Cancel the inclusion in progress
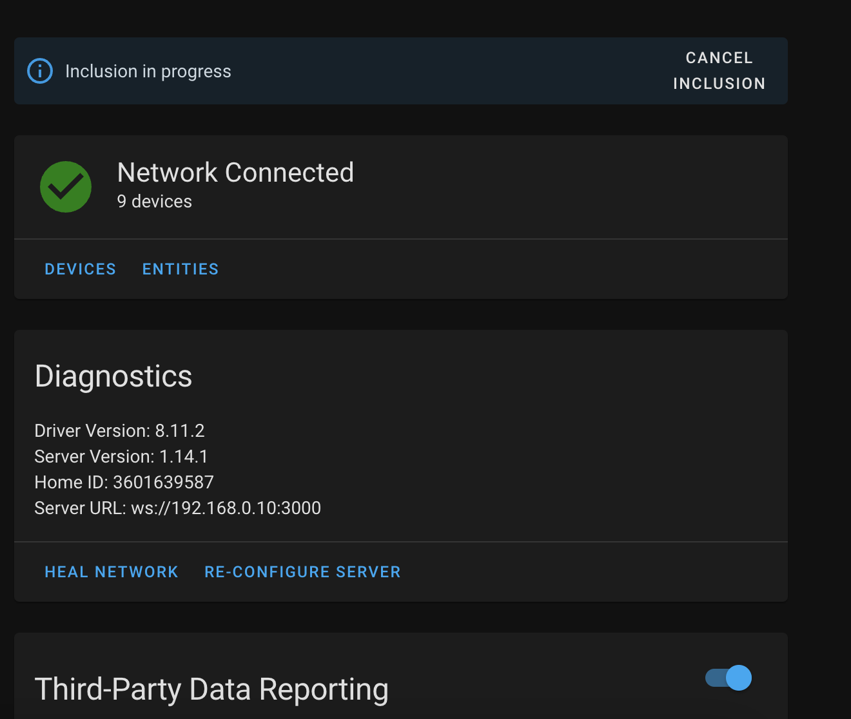851x719 pixels. tap(719, 71)
